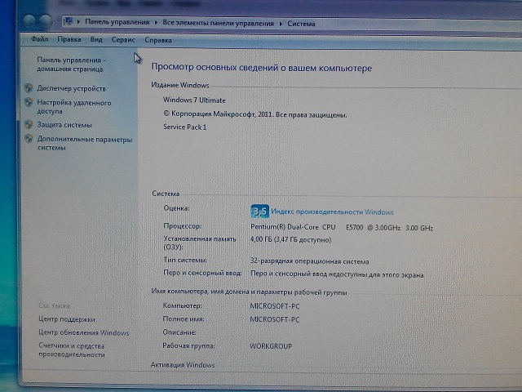Open the Сервис menu
The width and height of the screenshot is (522, 392).
tap(123, 39)
